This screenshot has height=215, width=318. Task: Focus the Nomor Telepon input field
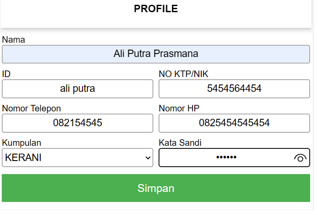tap(77, 123)
